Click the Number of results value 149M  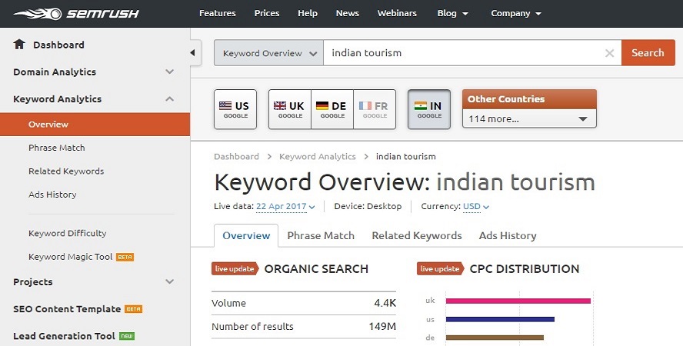tap(382, 327)
